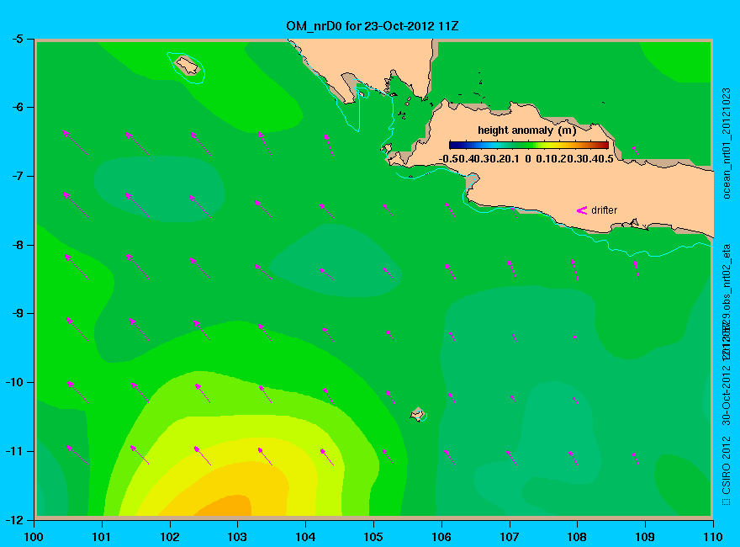Viewport: 740px width, 547px height.
Task: Click the magenta drifter arrow symbol in legend
Action: (582, 210)
